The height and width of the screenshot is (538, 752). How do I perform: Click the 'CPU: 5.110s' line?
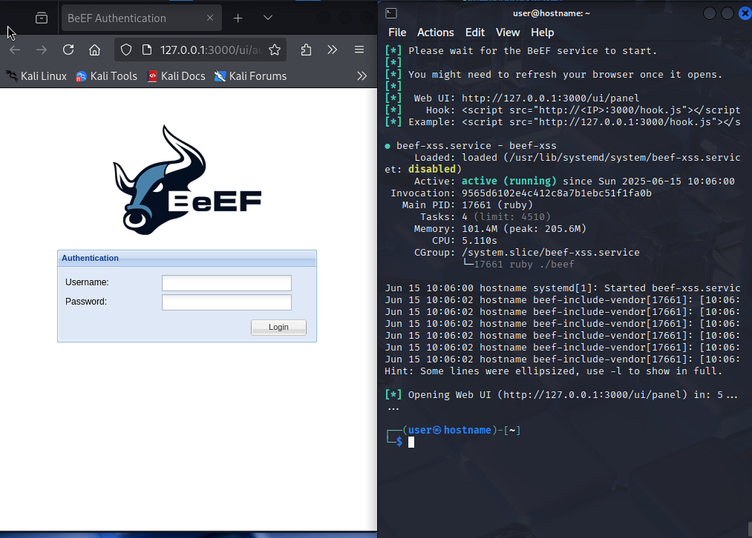[464, 240]
